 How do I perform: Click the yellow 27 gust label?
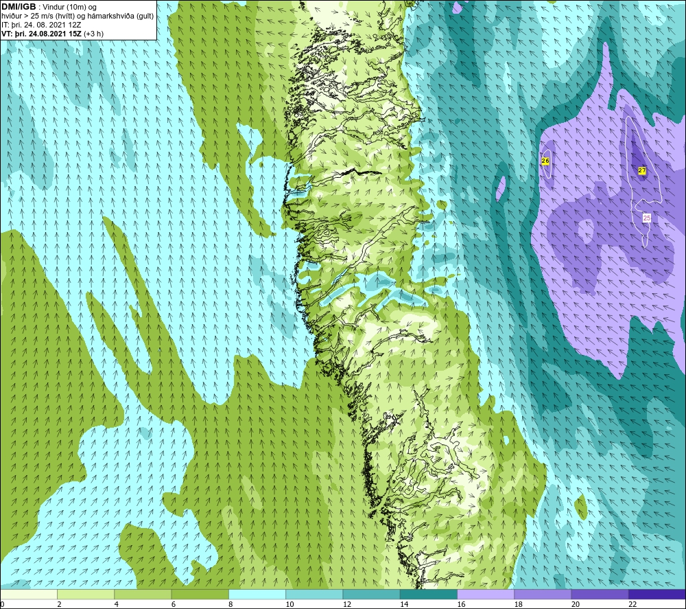pos(642,170)
